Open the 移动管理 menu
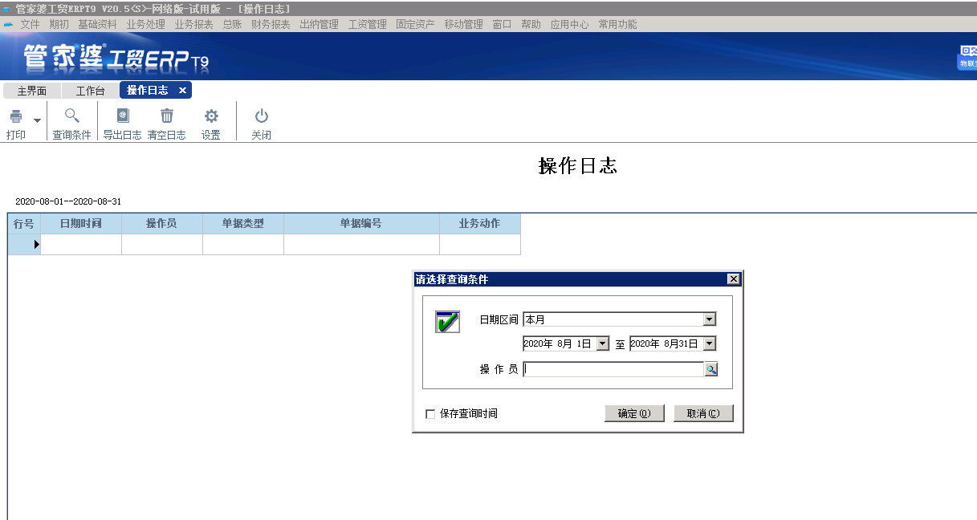The width and height of the screenshot is (977, 520). 463,24
